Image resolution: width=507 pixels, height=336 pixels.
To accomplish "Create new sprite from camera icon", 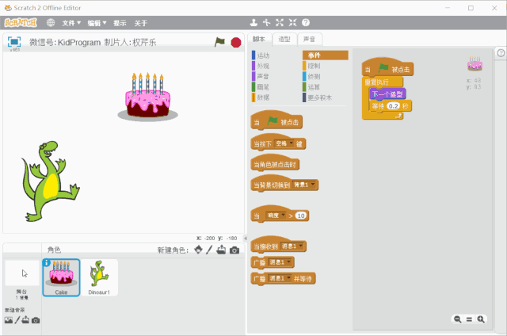I will tap(234, 250).
